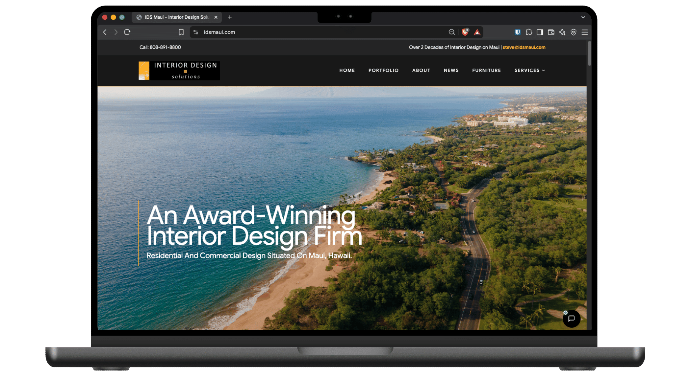Open the ABOUT page in navigation

click(421, 70)
